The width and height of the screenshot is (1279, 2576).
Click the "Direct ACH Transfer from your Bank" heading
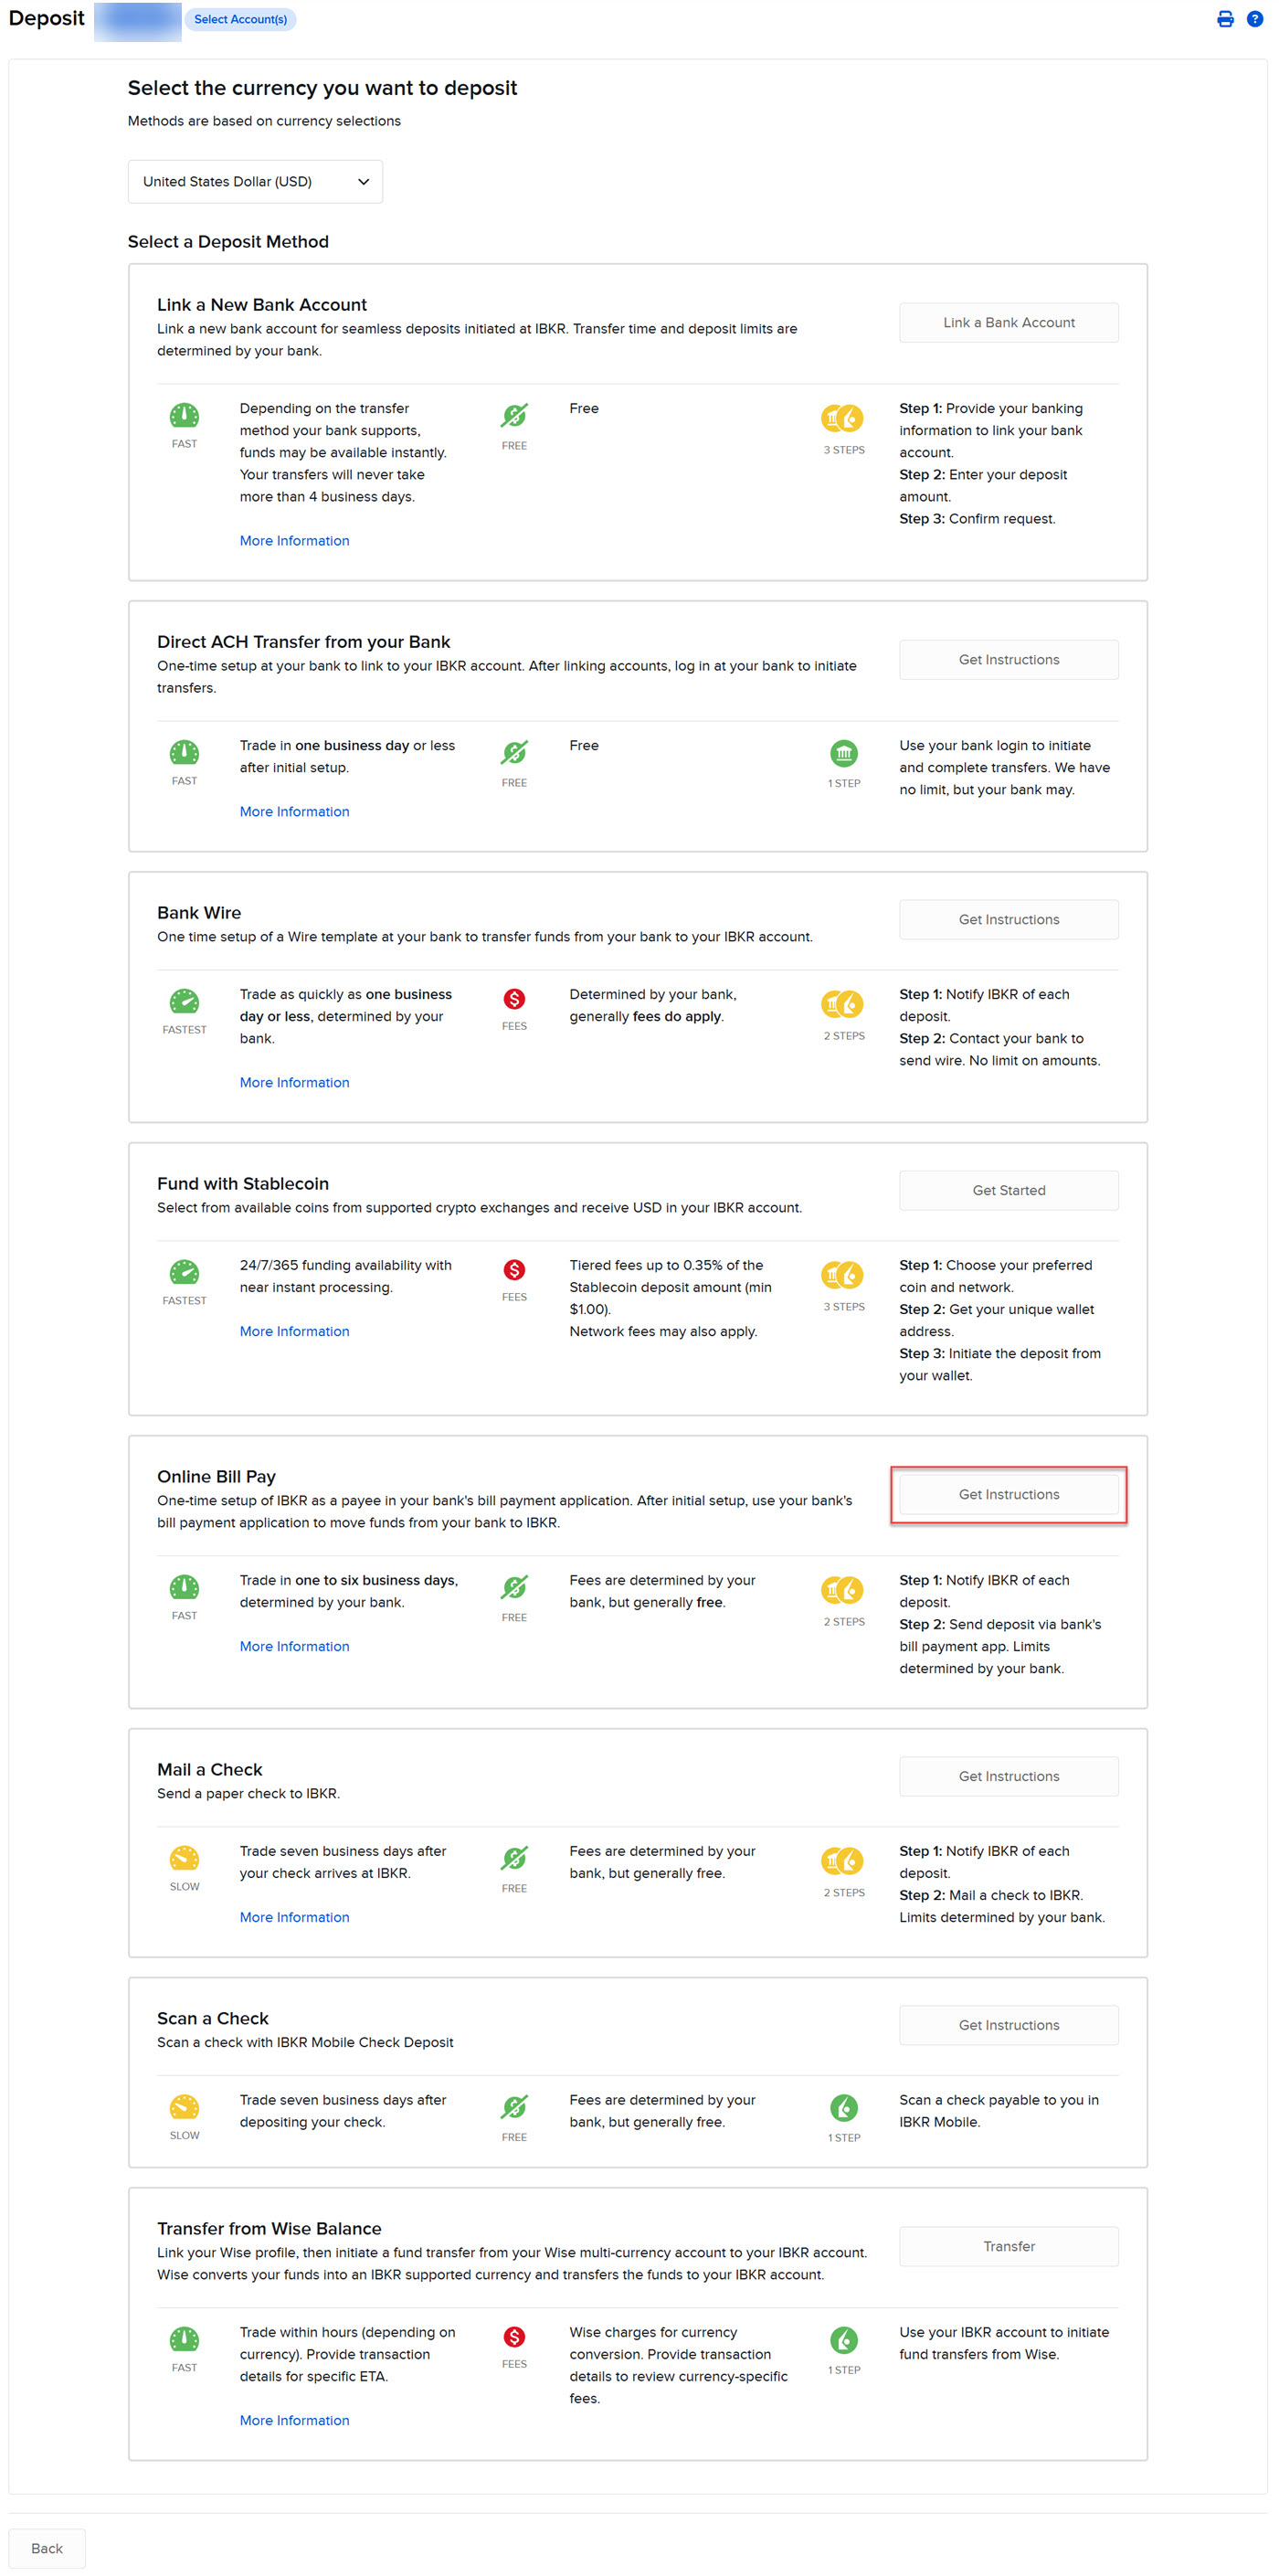click(x=303, y=642)
